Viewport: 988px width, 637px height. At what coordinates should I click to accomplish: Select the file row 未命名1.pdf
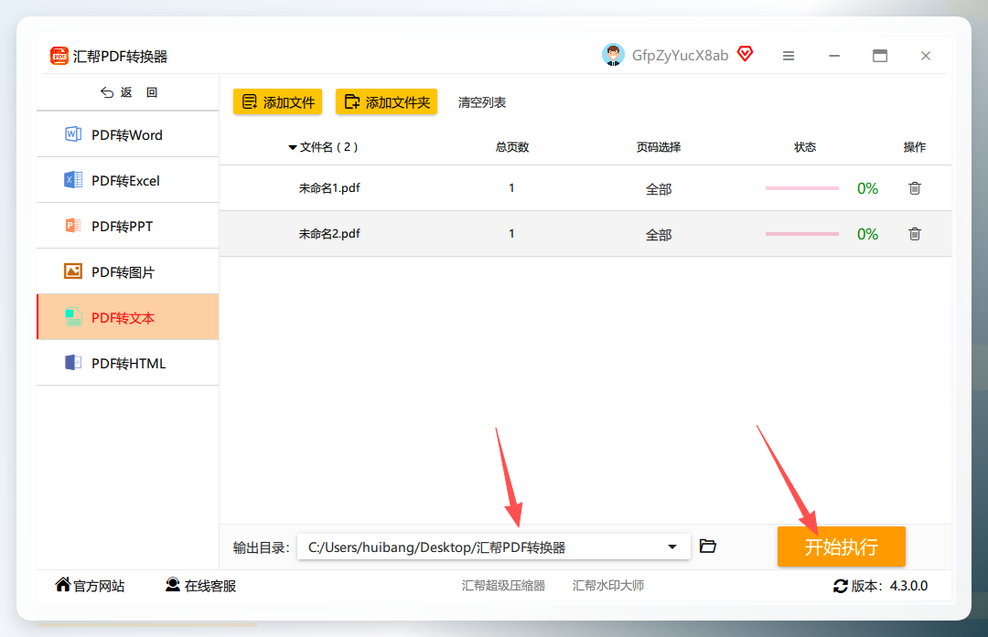pyautogui.click(x=585, y=188)
